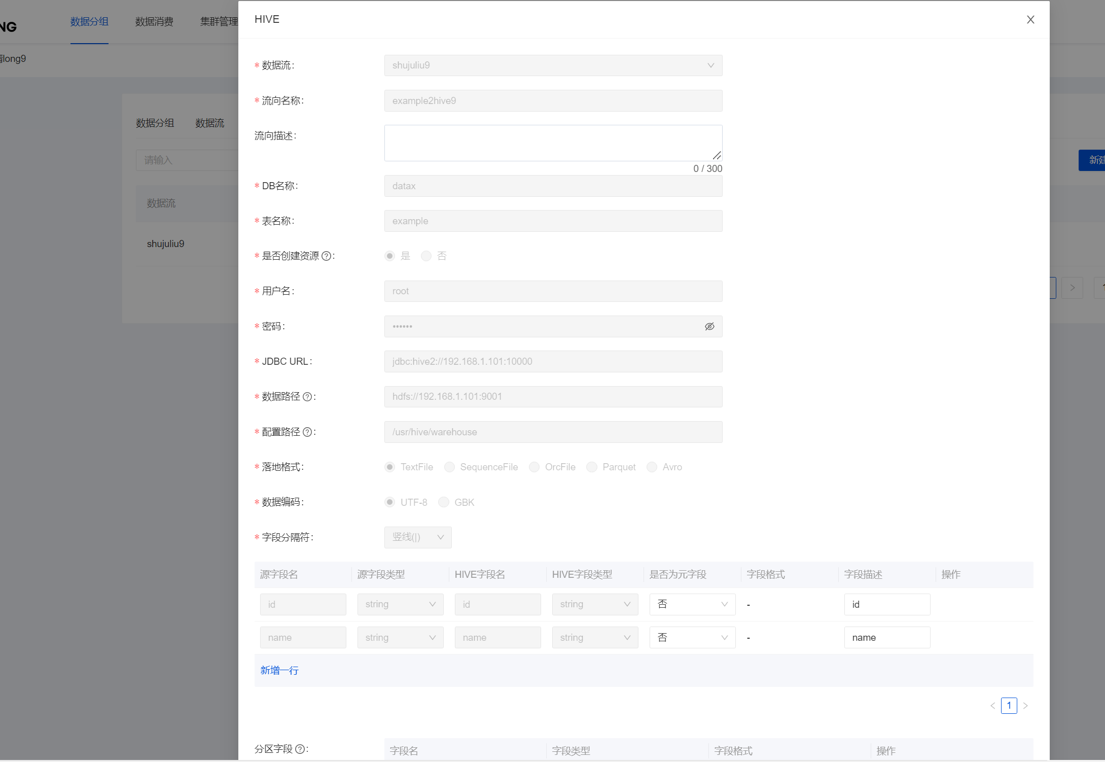Toggle password visibility eye icon

(709, 327)
